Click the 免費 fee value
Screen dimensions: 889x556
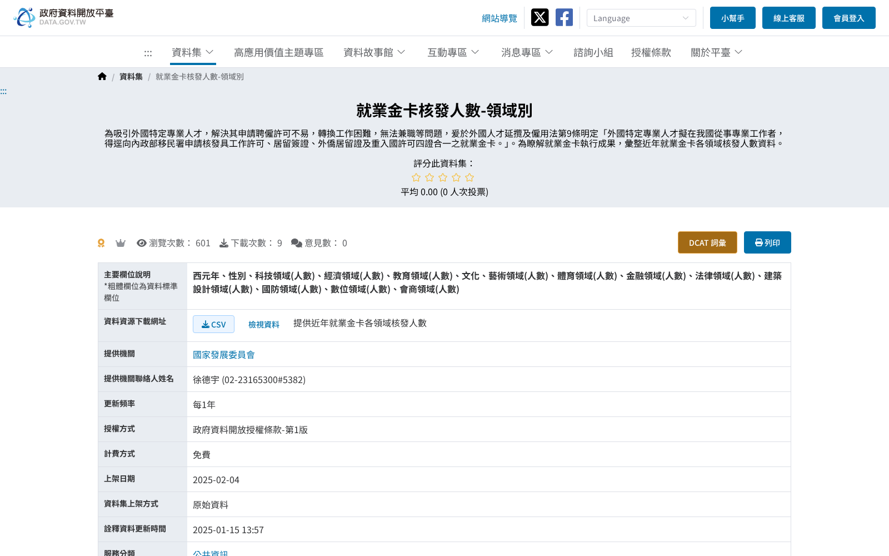point(202,455)
